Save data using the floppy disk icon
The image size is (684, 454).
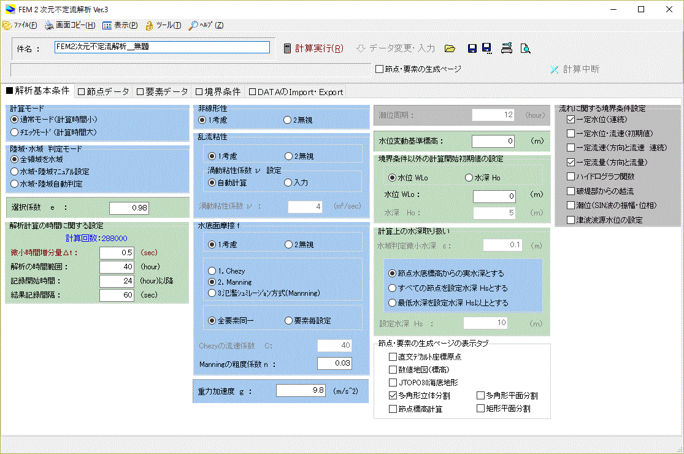point(472,48)
